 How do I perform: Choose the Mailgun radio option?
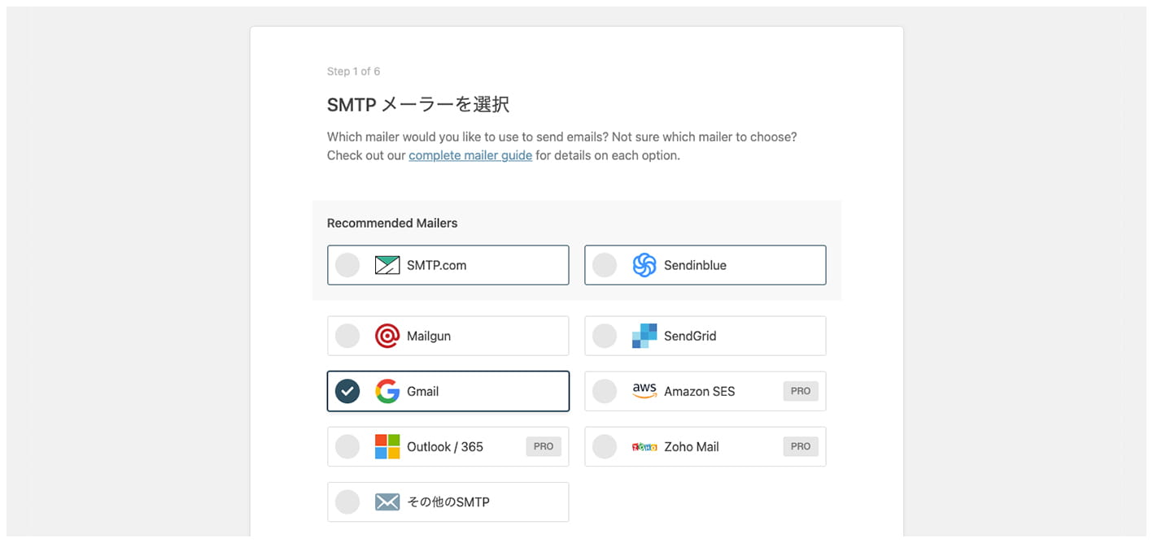pos(347,336)
